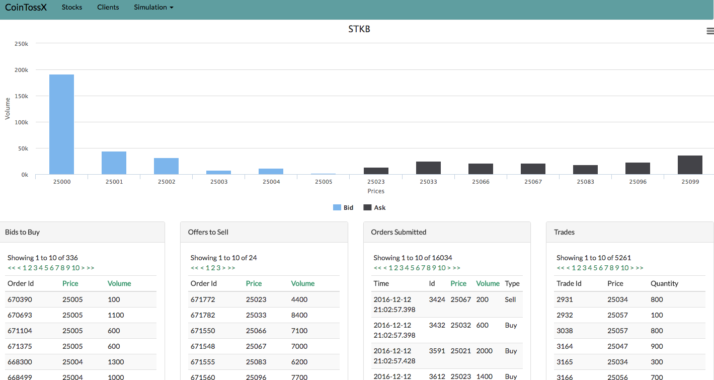Click Id 3424 in Orders Submitted

[437, 299]
